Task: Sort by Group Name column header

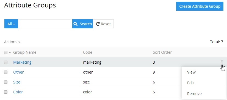Action: (x=25, y=52)
